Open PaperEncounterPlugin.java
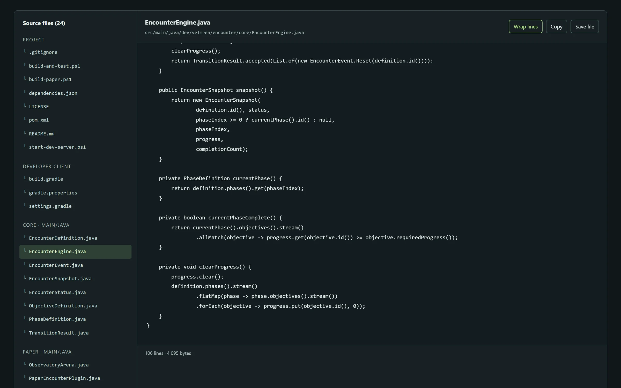This screenshot has width=621, height=388. click(x=75, y=378)
